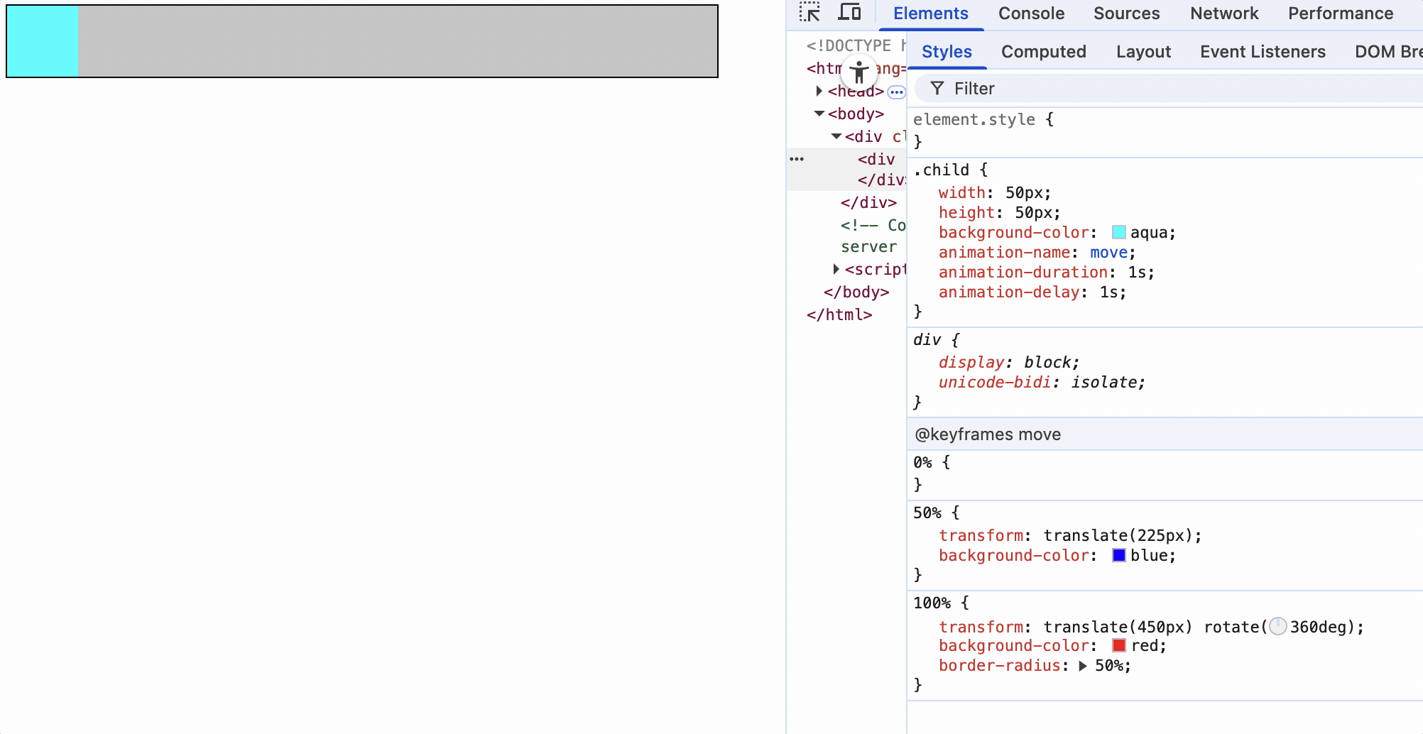Screen dimensions: 1423x734
Task: Edit the animation-delay value 1s
Action: 1108,292
